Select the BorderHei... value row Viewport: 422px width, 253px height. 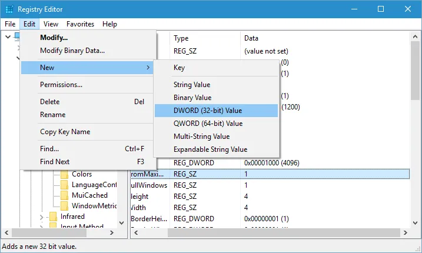click(x=270, y=218)
